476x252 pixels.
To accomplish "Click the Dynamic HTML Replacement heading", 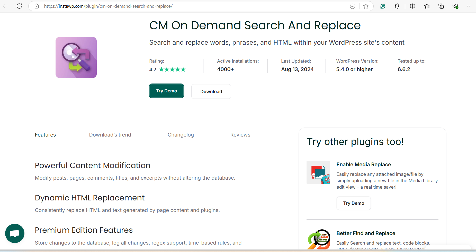I will click(x=90, y=198).
